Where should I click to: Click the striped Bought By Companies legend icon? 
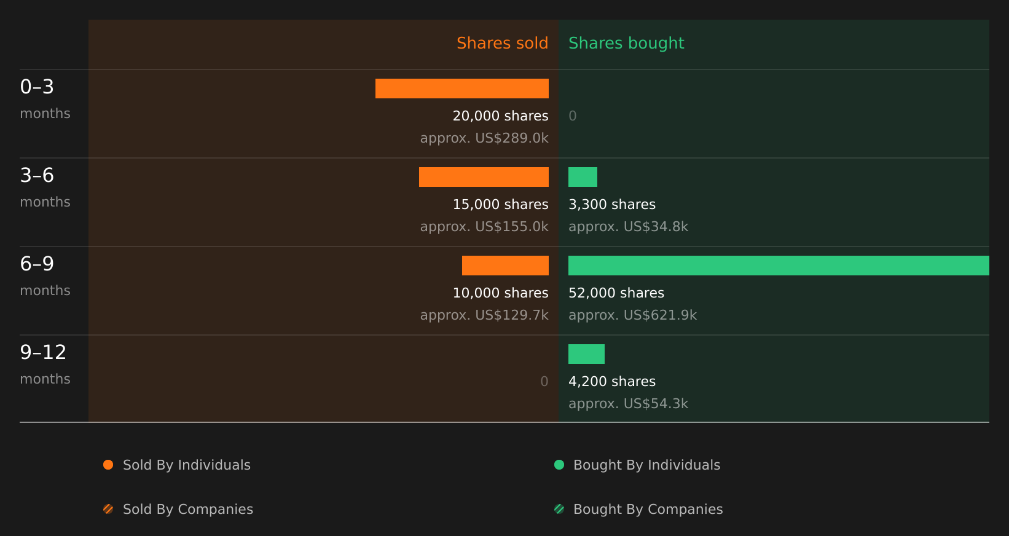(x=559, y=509)
